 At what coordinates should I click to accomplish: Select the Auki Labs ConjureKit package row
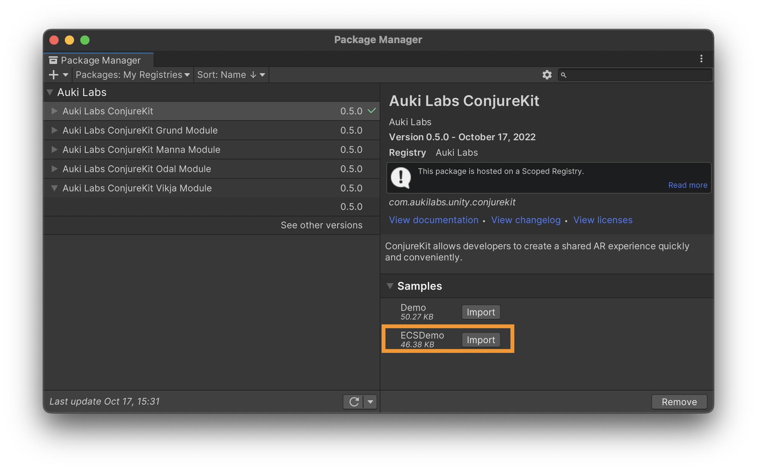212,111
